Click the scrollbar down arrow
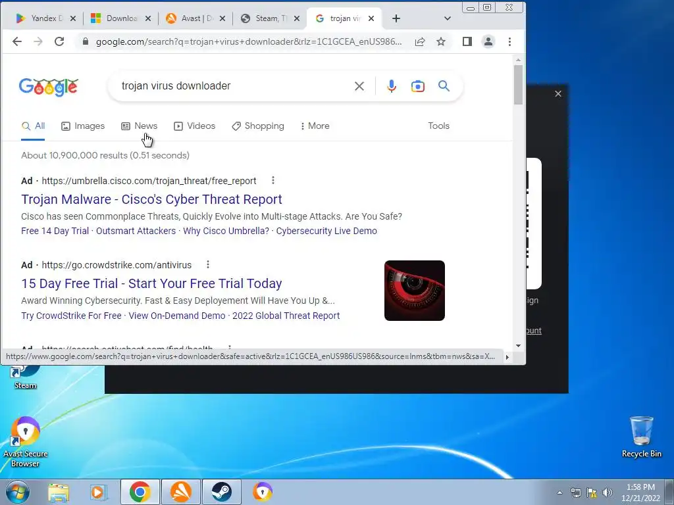This screenshot has height=505, width=674. tap(518, 346)
